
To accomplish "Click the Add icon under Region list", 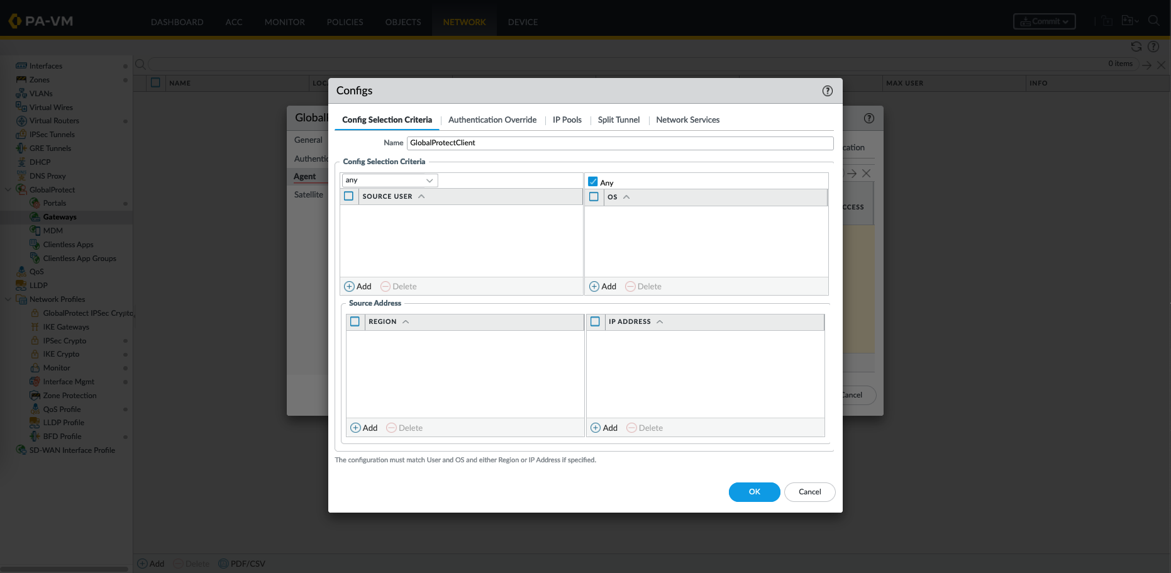I will click(x=356, y=428).
